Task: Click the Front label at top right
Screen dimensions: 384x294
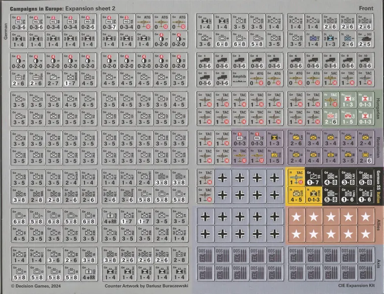Action: (366, 8)
